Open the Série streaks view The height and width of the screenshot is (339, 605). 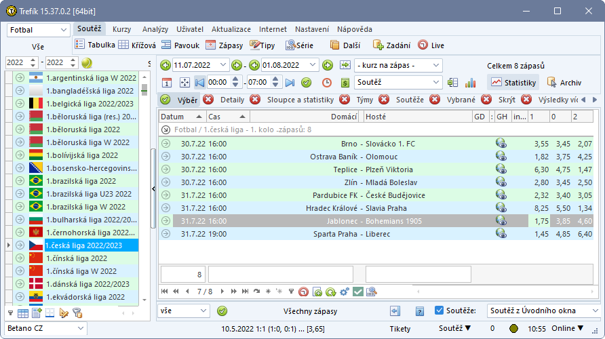click(x=299, y=45)
